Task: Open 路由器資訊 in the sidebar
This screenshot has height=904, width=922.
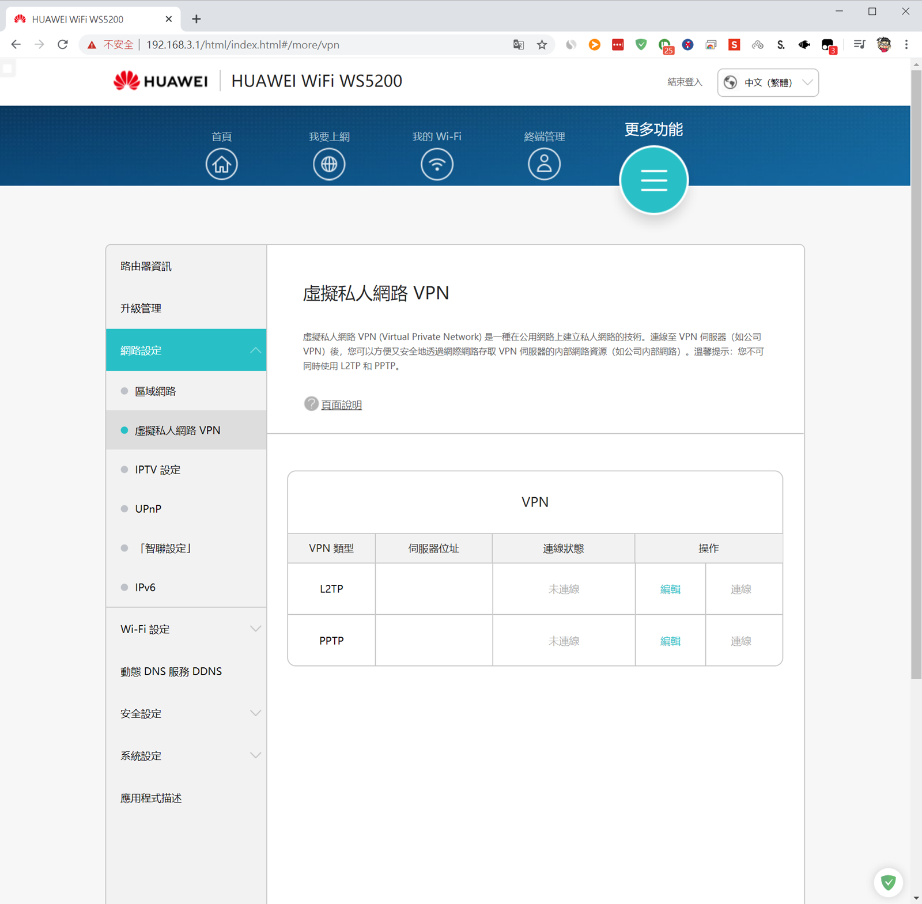Action: (146, 266)
